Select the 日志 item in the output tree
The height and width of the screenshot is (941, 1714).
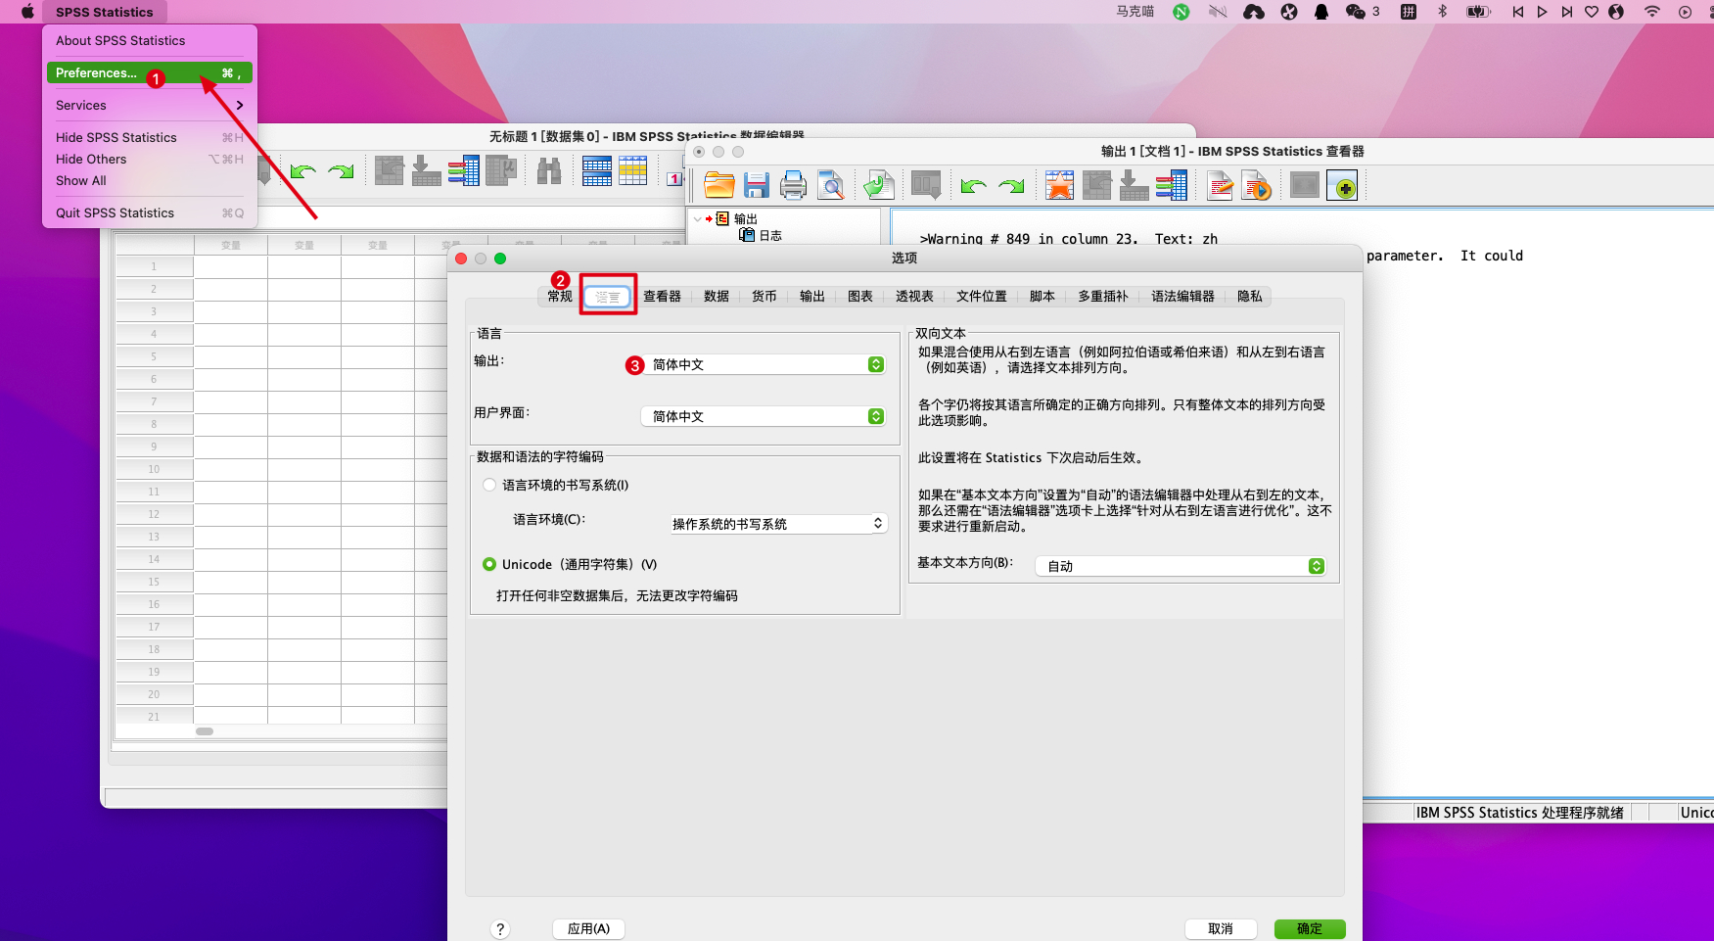[770, 236]
